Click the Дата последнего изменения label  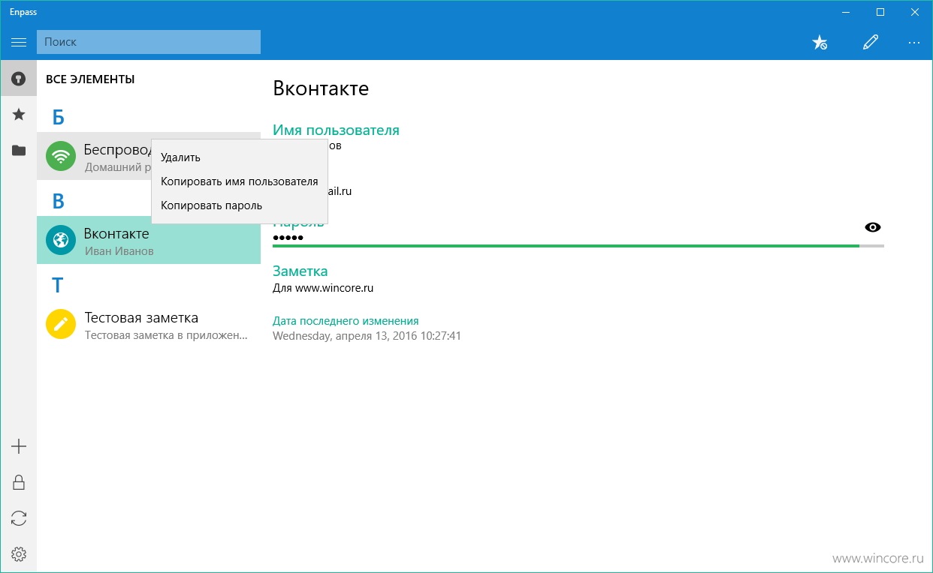click(346, 321)
